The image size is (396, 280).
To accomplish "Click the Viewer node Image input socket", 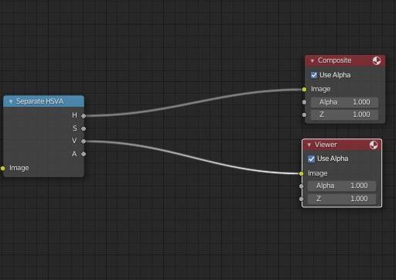I will pos(302,173).
